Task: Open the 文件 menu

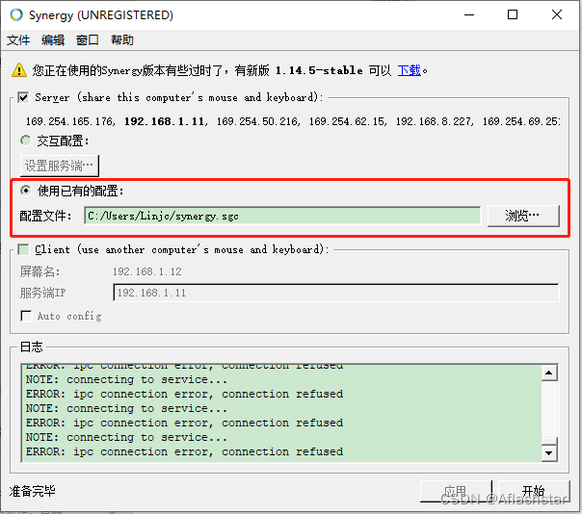Action: click(x=18, y=40)
